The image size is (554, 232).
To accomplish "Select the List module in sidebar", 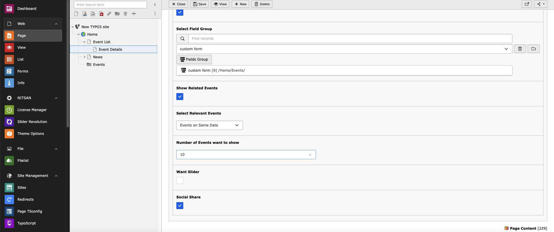I will [33, 59].
